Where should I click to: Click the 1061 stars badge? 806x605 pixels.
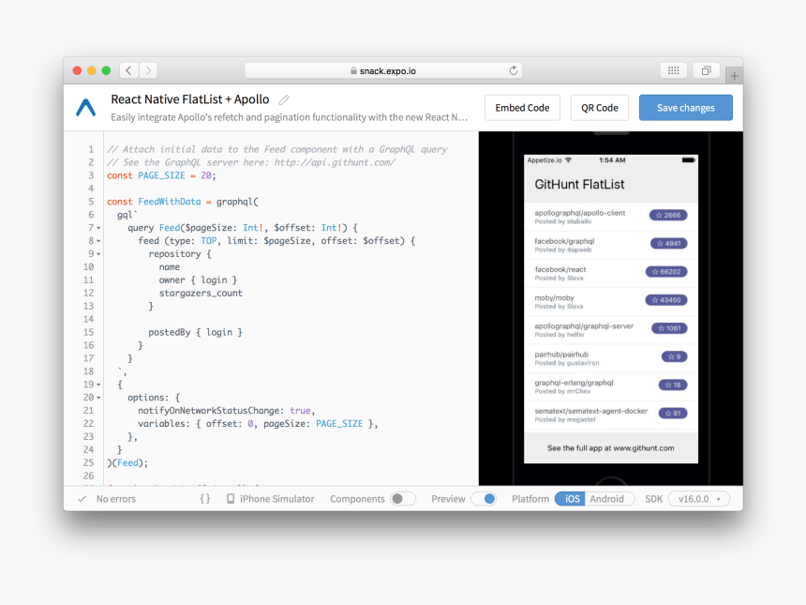click(669, 328)
